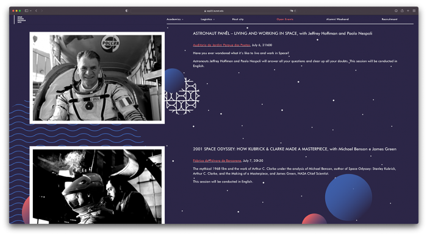Open the 2001 Space Odyssey film still
Screen dimensions: 427x236
pyautogui.click(x=97, y=186)
